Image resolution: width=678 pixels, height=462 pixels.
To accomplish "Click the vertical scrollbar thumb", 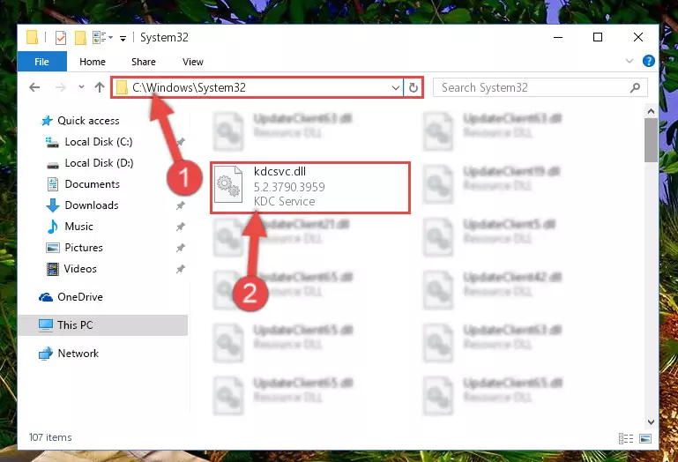I will pos(651,140).
